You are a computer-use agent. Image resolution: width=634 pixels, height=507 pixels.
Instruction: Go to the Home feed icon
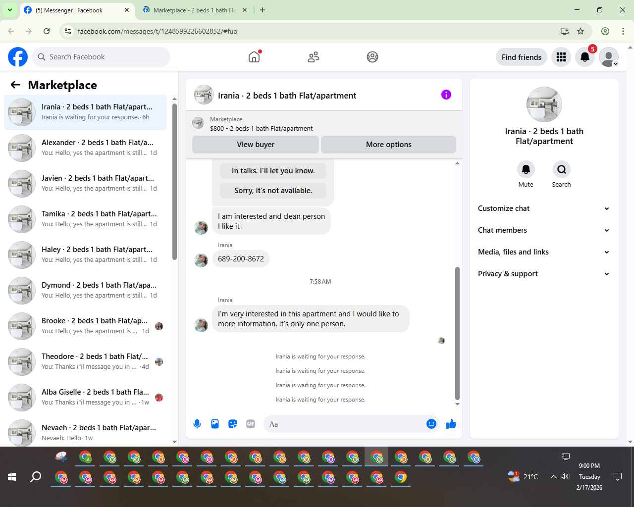(x=254, y=57)
